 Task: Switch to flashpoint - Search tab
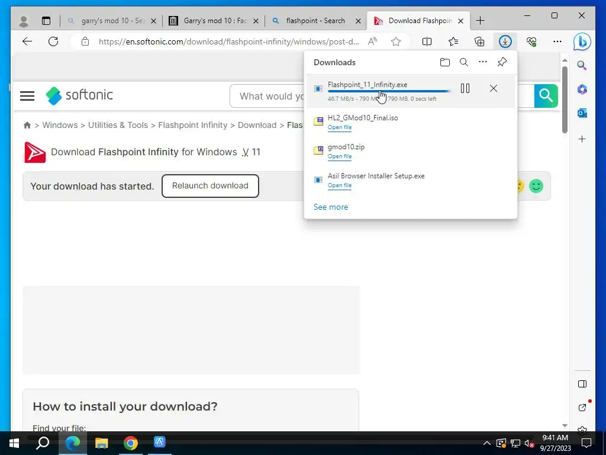pos(316,21)
